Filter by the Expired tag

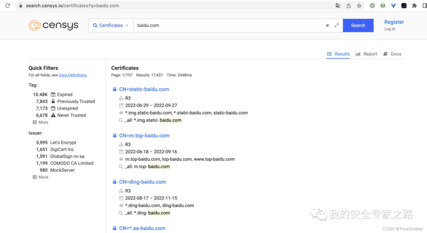click(65, 95)
